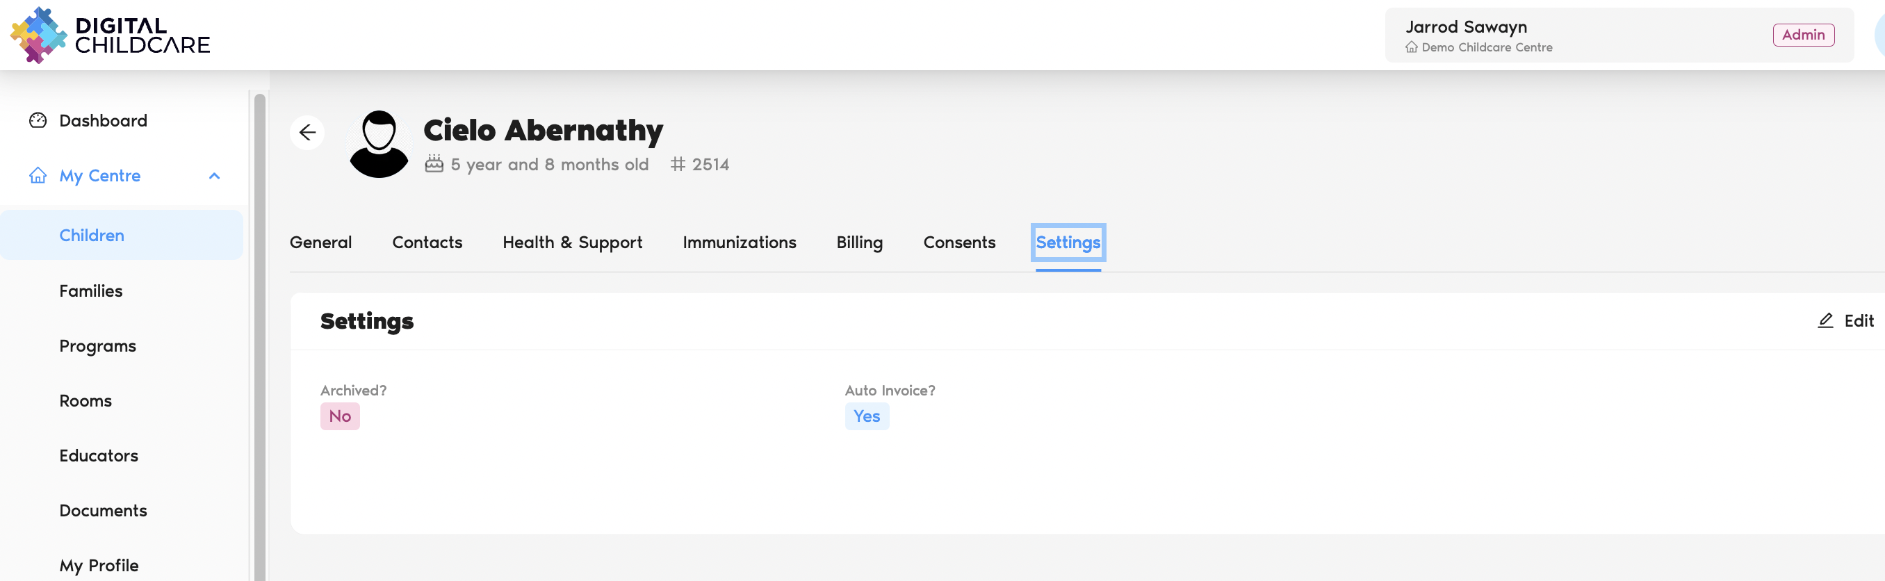The image size is (1885, 581).
Task: Go back using the arrow button
Action: [307, 133]
